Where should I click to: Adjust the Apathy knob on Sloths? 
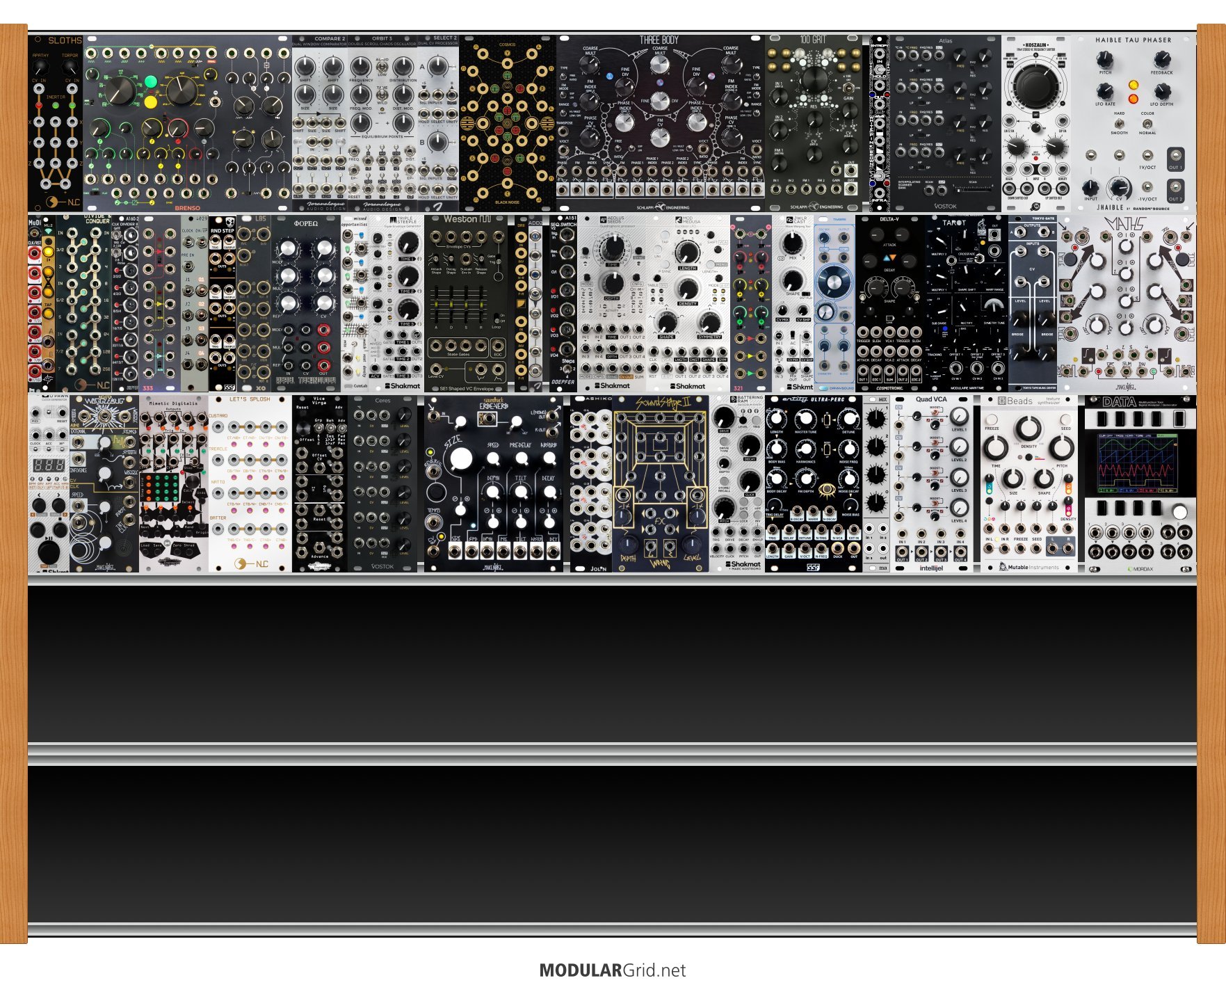(40, 68)
